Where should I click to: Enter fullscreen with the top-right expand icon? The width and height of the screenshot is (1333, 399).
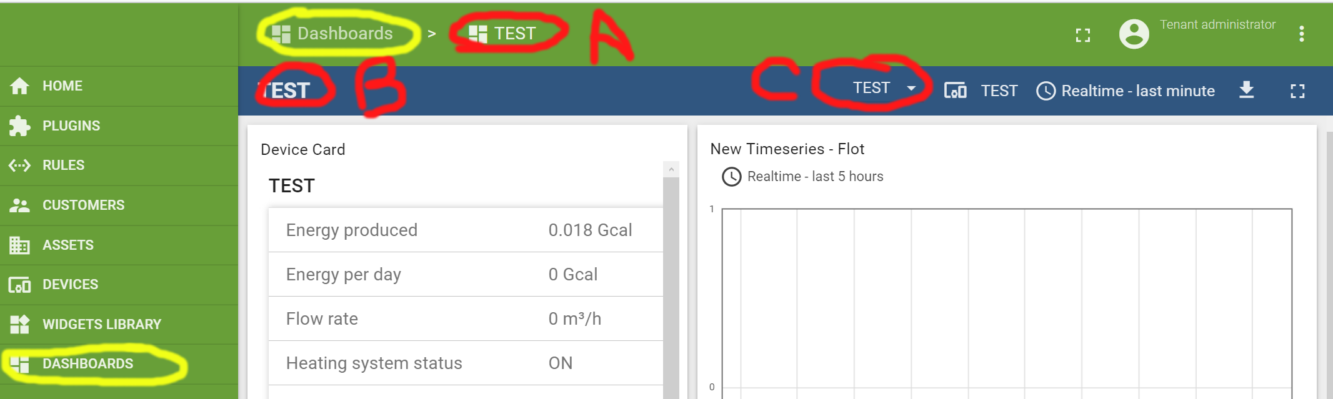point(1083,36)
